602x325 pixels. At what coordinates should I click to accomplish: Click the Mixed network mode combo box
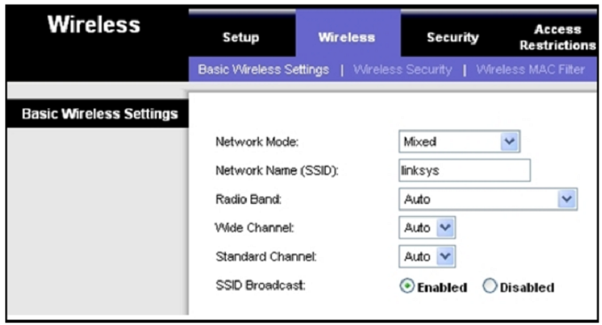click(460, 141)
